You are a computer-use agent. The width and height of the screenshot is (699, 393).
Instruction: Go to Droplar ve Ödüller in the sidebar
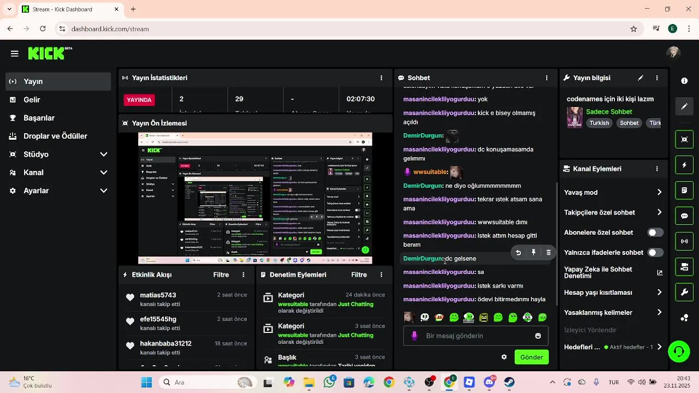coord(58,136)
